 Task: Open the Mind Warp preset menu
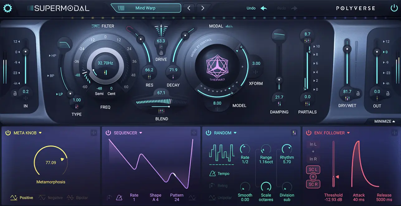[146, 8]
